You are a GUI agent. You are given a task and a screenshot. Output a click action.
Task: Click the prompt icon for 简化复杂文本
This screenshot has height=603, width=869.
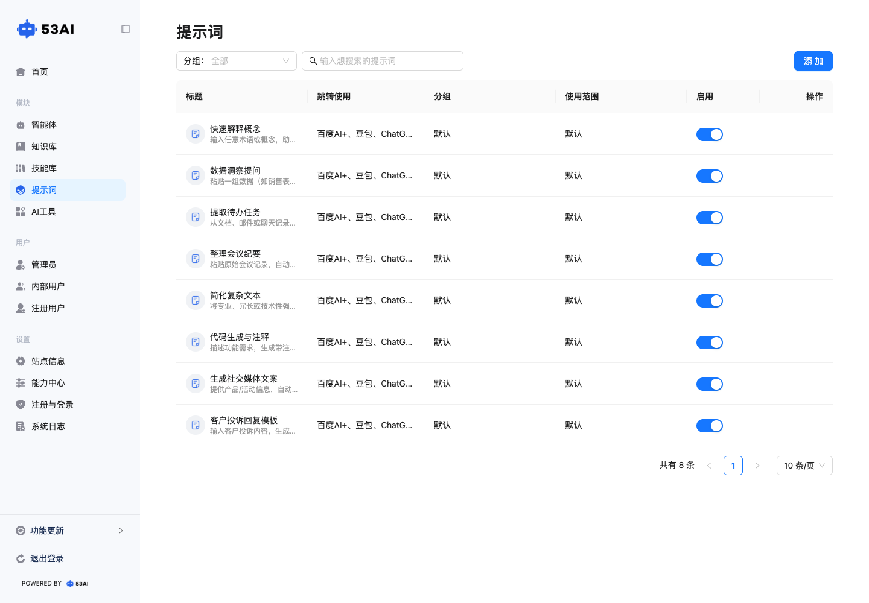(196, 300)
